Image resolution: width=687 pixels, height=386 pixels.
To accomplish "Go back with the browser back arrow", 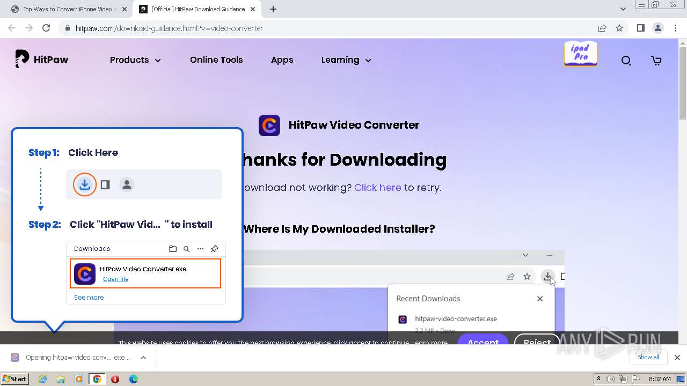I will tap(12, 28).
